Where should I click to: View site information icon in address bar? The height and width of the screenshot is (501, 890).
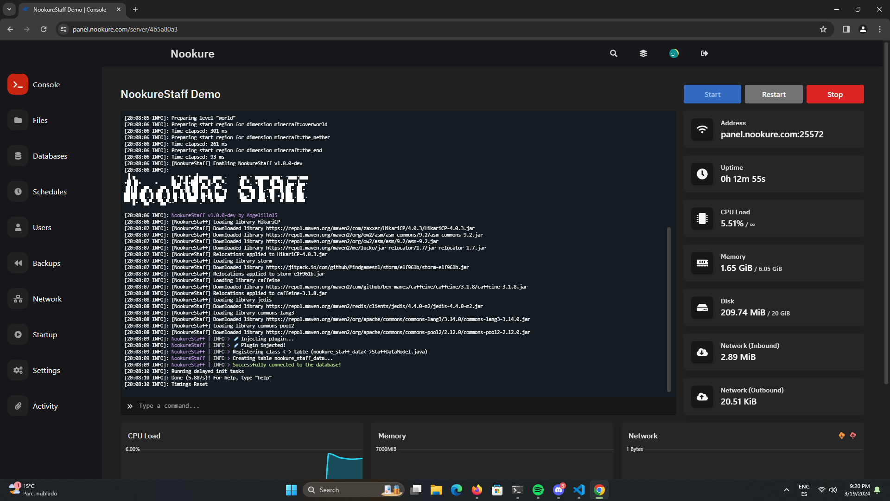click(x=64, y=29)
